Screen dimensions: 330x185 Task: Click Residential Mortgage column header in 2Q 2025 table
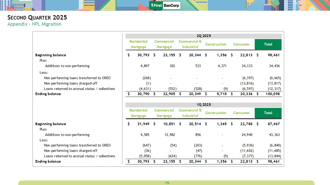(138, 44)
